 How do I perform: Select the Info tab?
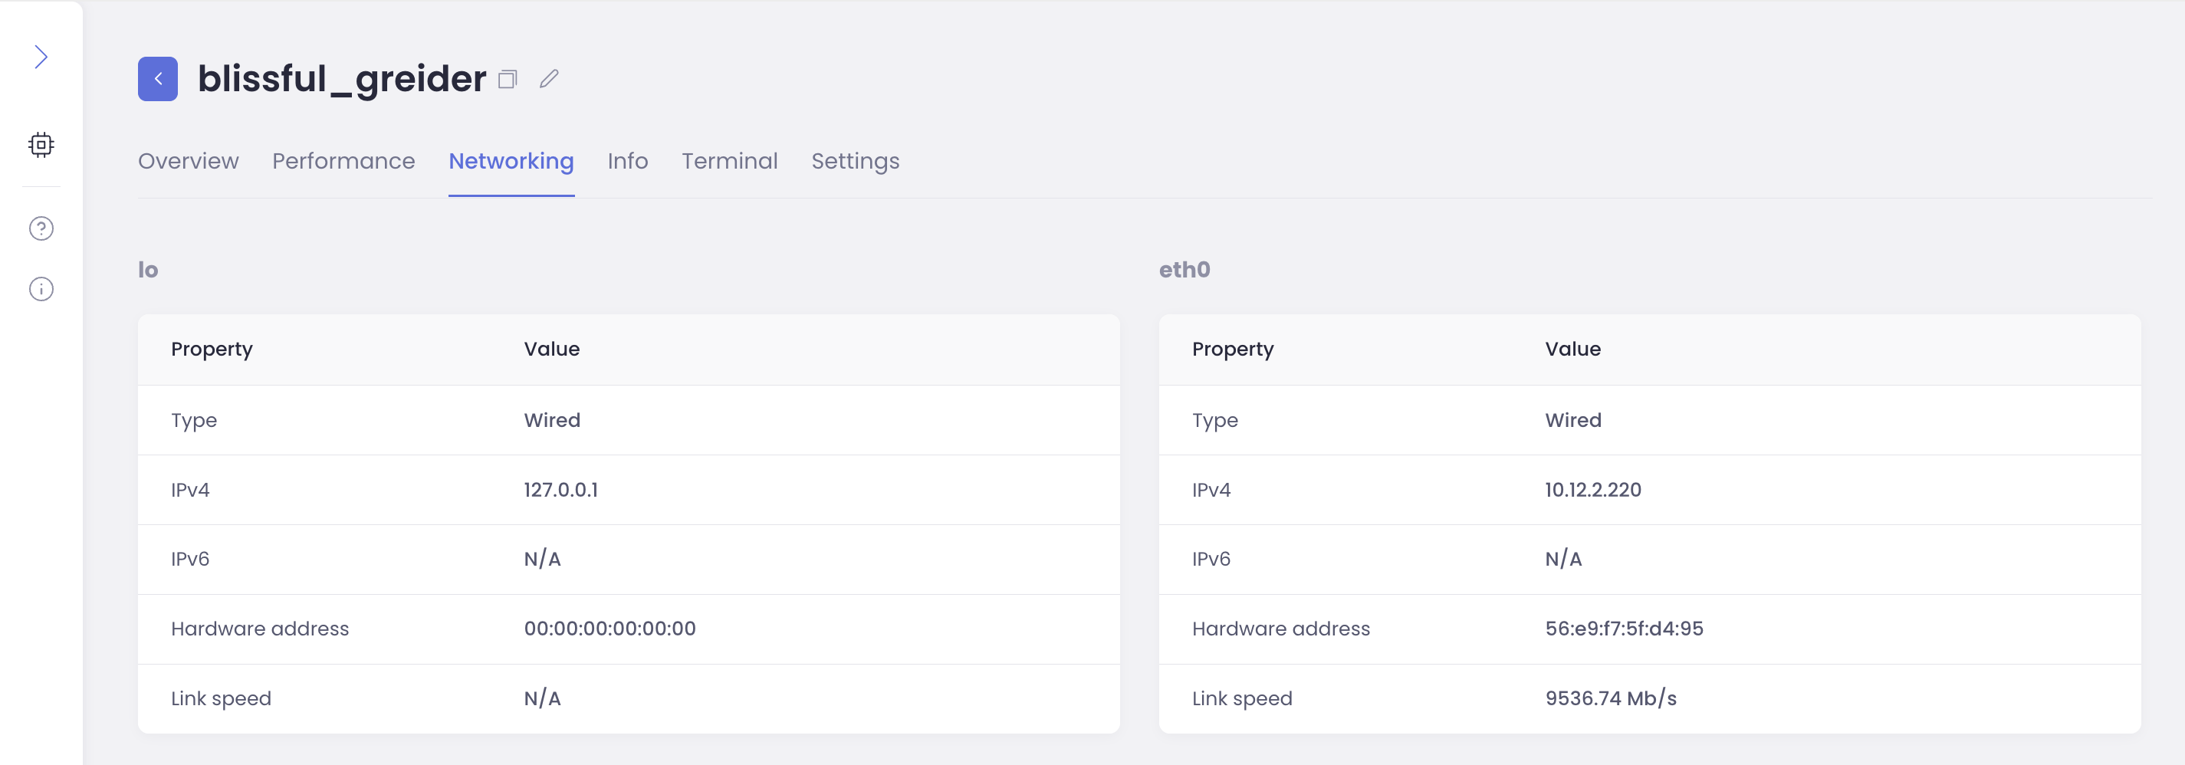(x=628, y=161)
